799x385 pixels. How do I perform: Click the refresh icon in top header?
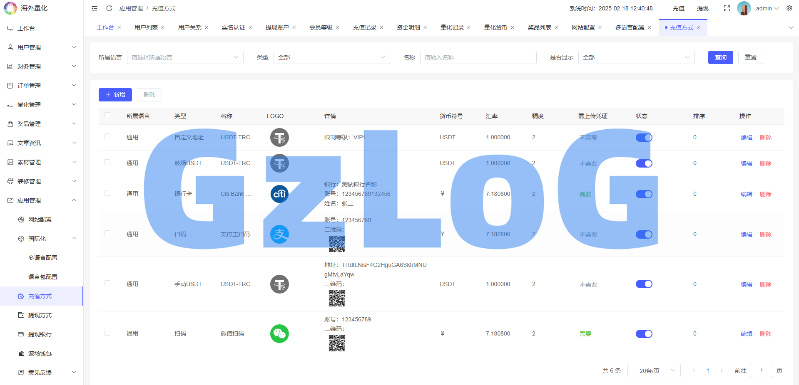click(x=109, y=8)
